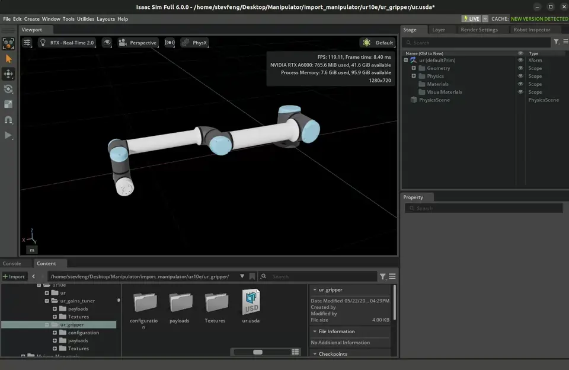Click the Play simulation button
Screen dimensions: 569x370
[x=8, y=135]
